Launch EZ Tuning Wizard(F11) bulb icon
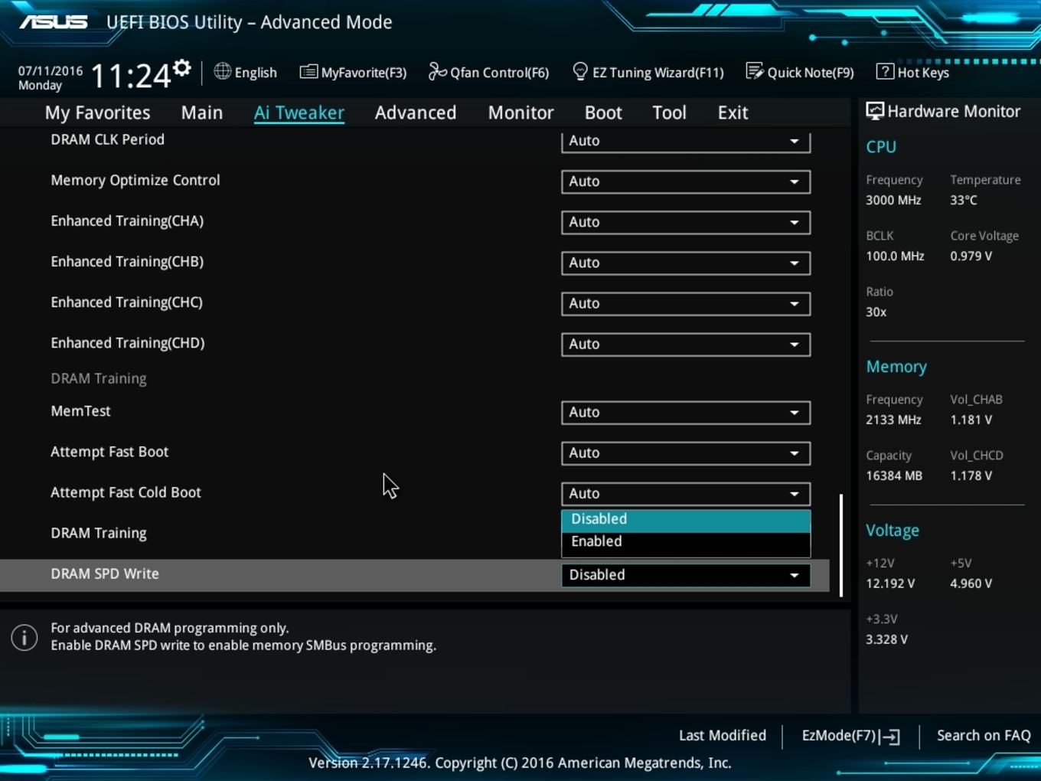 click(580, 71)
